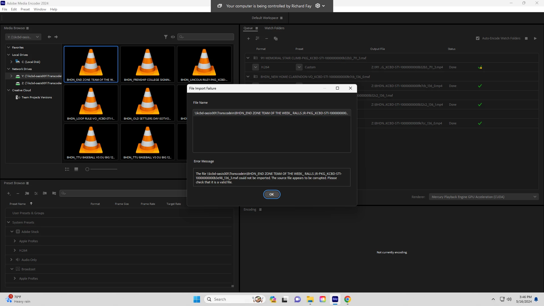Collapse the Network Drives tree node
Screen dimensions: 544x306
(8, 69)
